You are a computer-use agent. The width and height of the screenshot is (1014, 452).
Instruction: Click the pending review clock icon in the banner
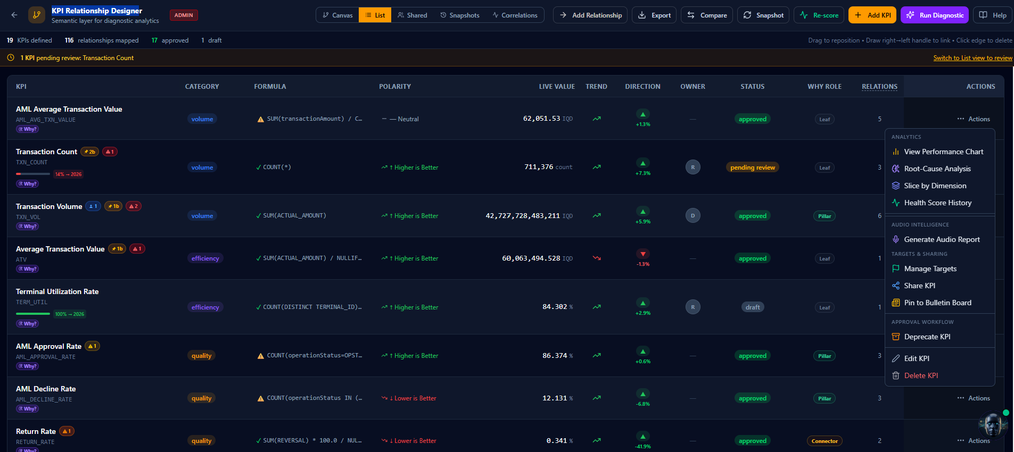[11, 57]
